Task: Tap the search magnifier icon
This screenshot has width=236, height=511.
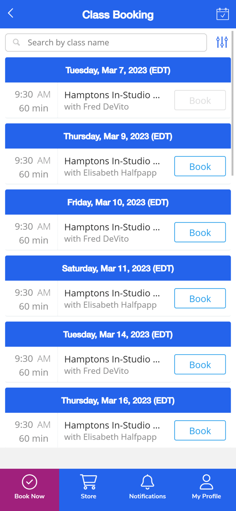Action: [x=16, y=42]
